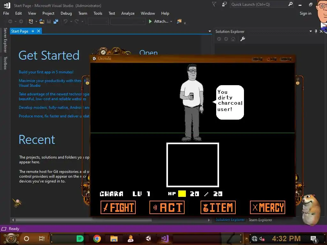Open Task View from the taskbar
This screenshot has height=245, width=327.
[x=42, y=239]
